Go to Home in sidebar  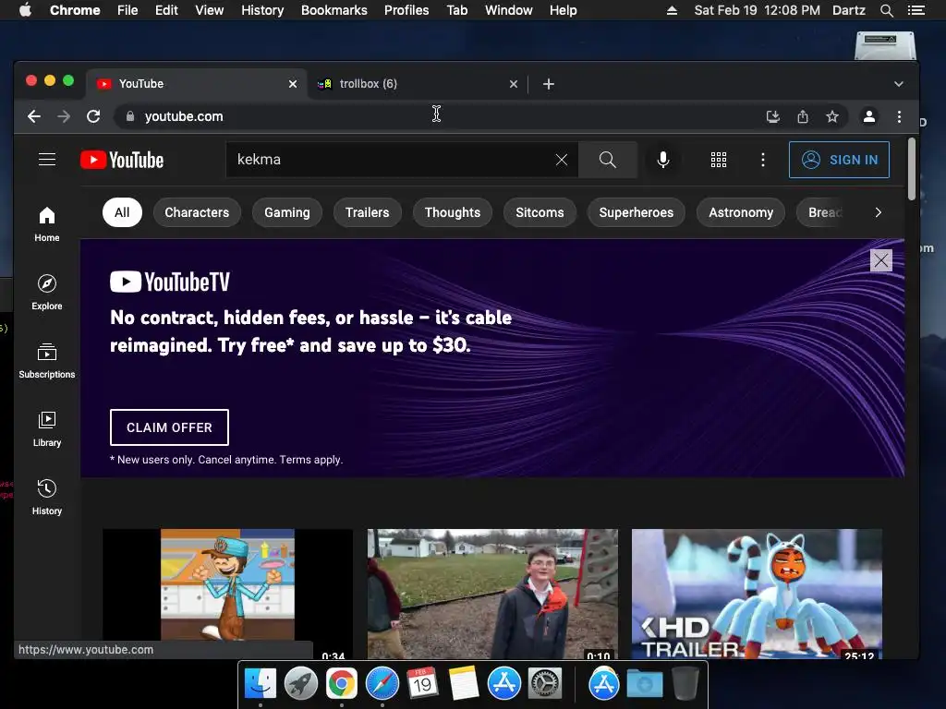point(47,224)
